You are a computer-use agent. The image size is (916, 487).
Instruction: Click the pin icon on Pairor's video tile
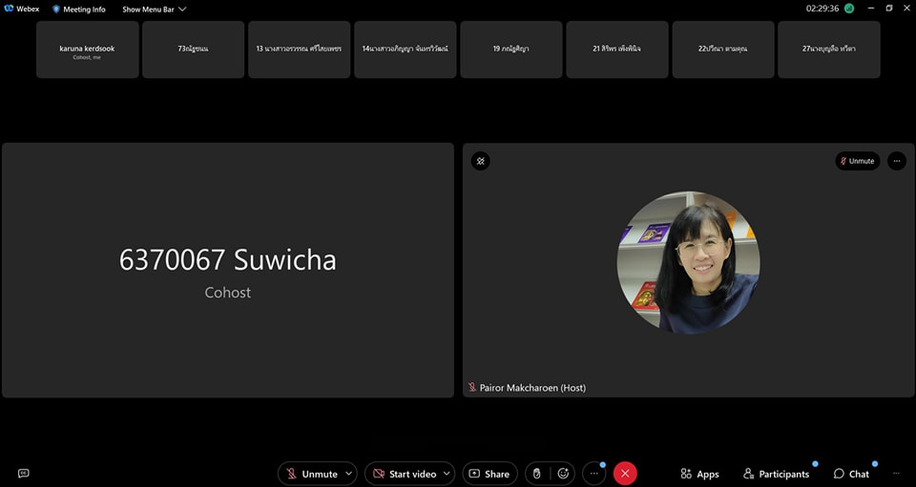coord(480,161)
